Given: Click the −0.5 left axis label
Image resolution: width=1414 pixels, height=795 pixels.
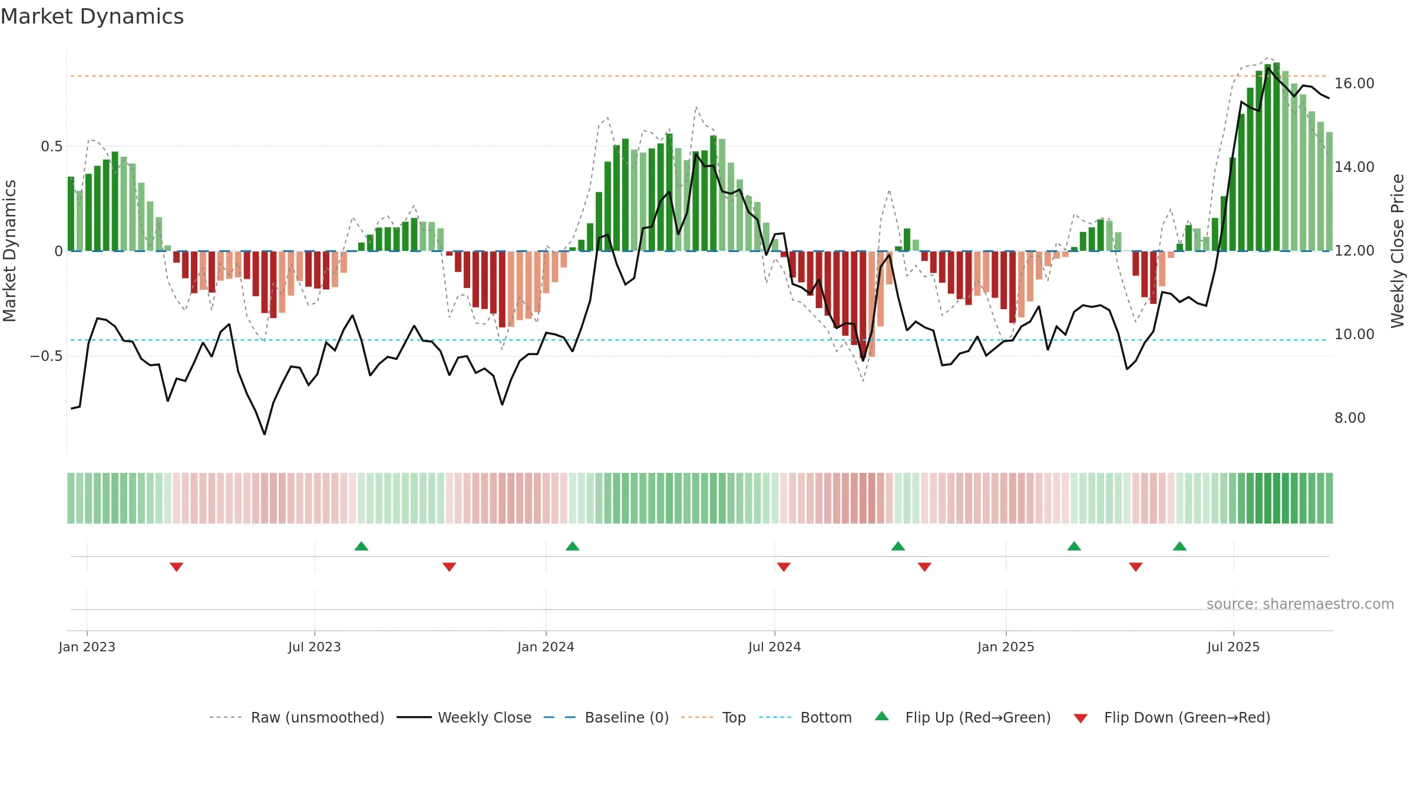Looking at the screenshot, I should [x=47, y=356].
